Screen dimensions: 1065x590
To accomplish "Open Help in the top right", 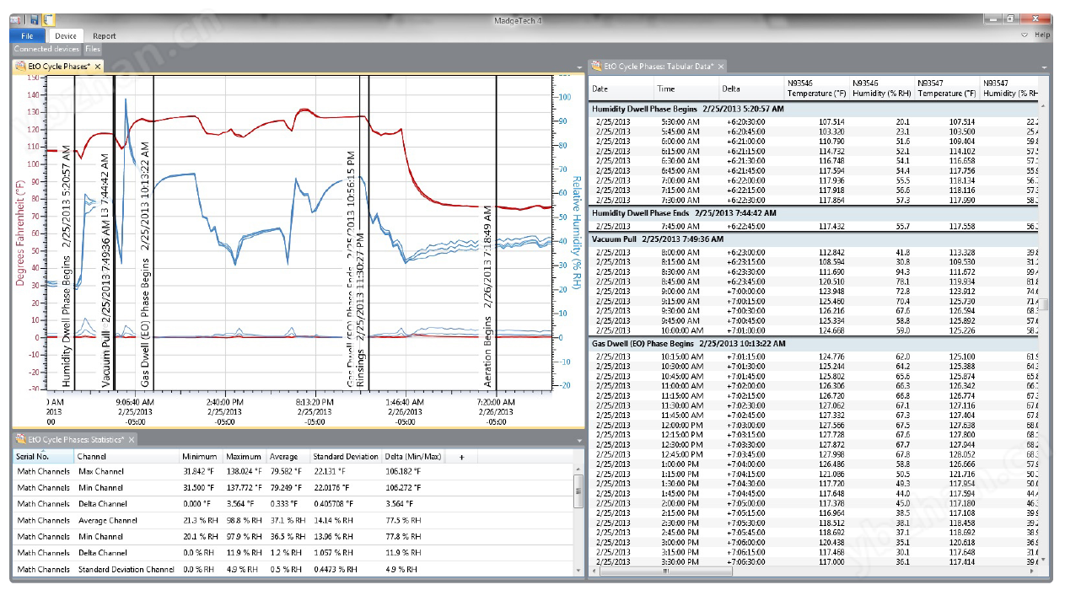I will click(1042, 35).
